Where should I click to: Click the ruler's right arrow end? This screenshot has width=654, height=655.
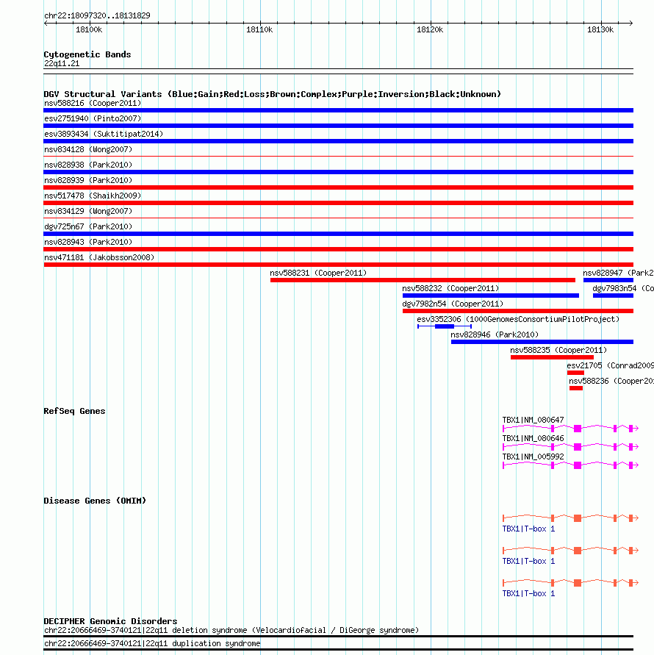tap(631, 23)
